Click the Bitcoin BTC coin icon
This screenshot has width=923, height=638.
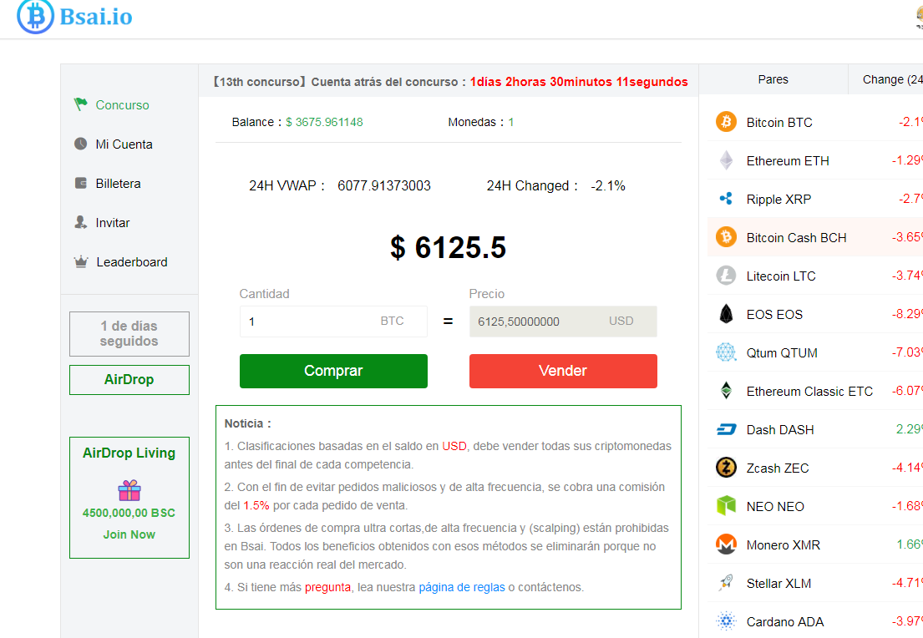coord(726,122)
